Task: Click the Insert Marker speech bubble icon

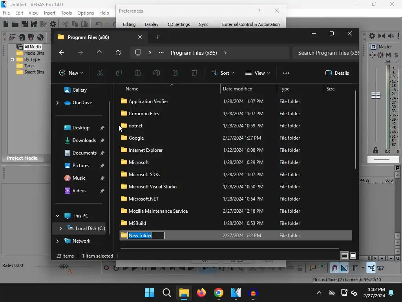Action: pyautogui.click(x=312, y=268)
